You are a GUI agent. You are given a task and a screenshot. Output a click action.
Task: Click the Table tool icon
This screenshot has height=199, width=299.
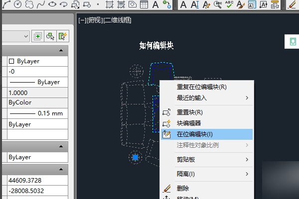pyautogui.click(x=144, y=4)
